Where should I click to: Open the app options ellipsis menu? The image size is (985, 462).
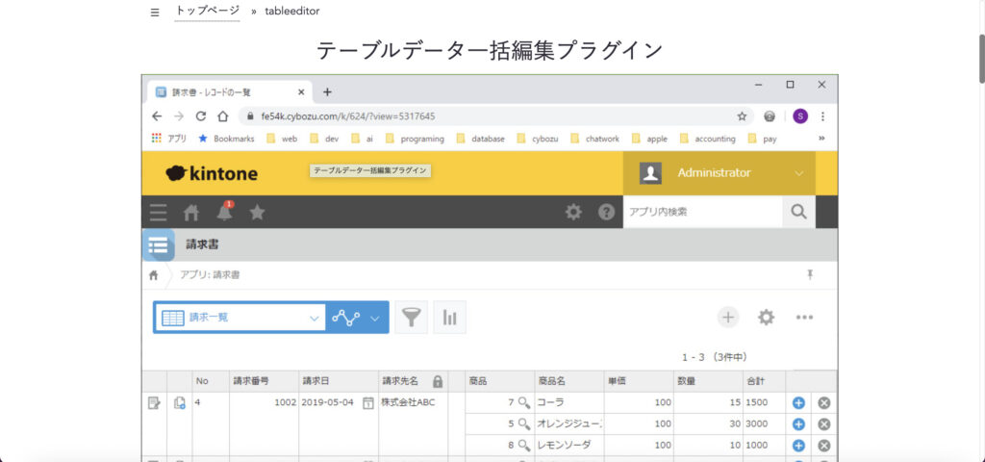click(x=805, y=318)
